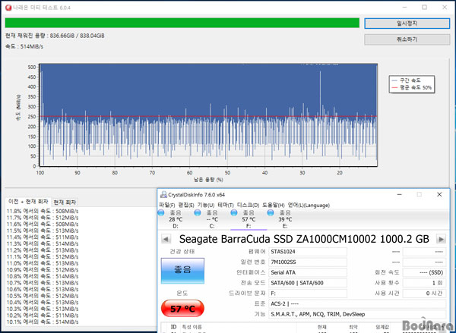Click the SATA/600 | SATA/600 transfer mode field

click(x=308, y=283)
